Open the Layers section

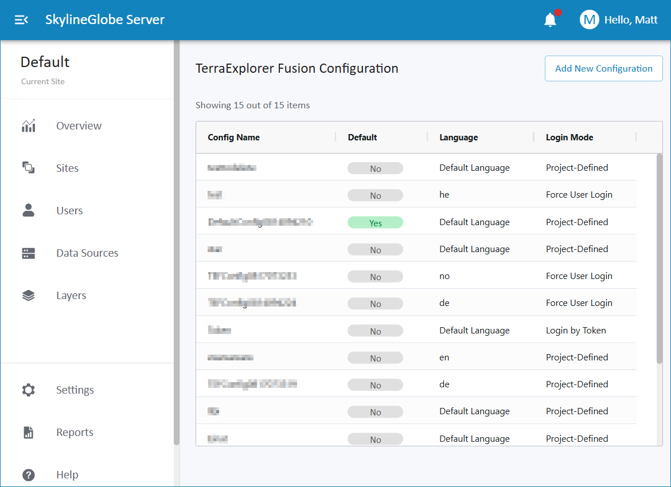pyautogui.click(x=71, y=296)
